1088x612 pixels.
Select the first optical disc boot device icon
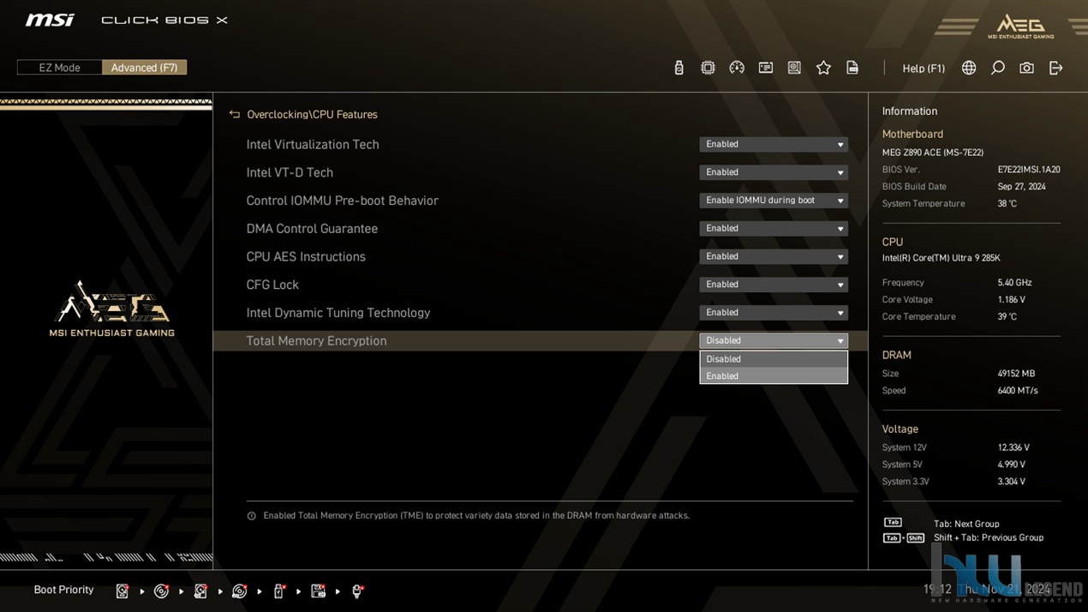point(161,591)
